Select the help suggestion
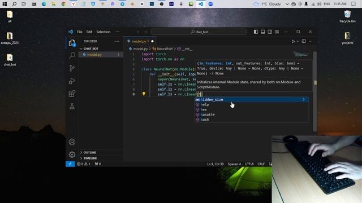362x203 pixels. [252, 104]
